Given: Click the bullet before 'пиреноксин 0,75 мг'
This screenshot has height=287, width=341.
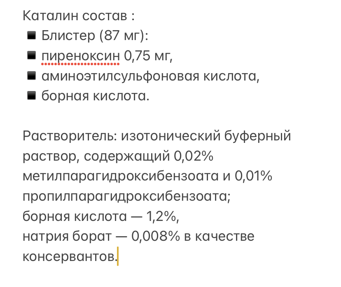Looking at the screenshot, I should pyautogui.click(x=32, y=55).
